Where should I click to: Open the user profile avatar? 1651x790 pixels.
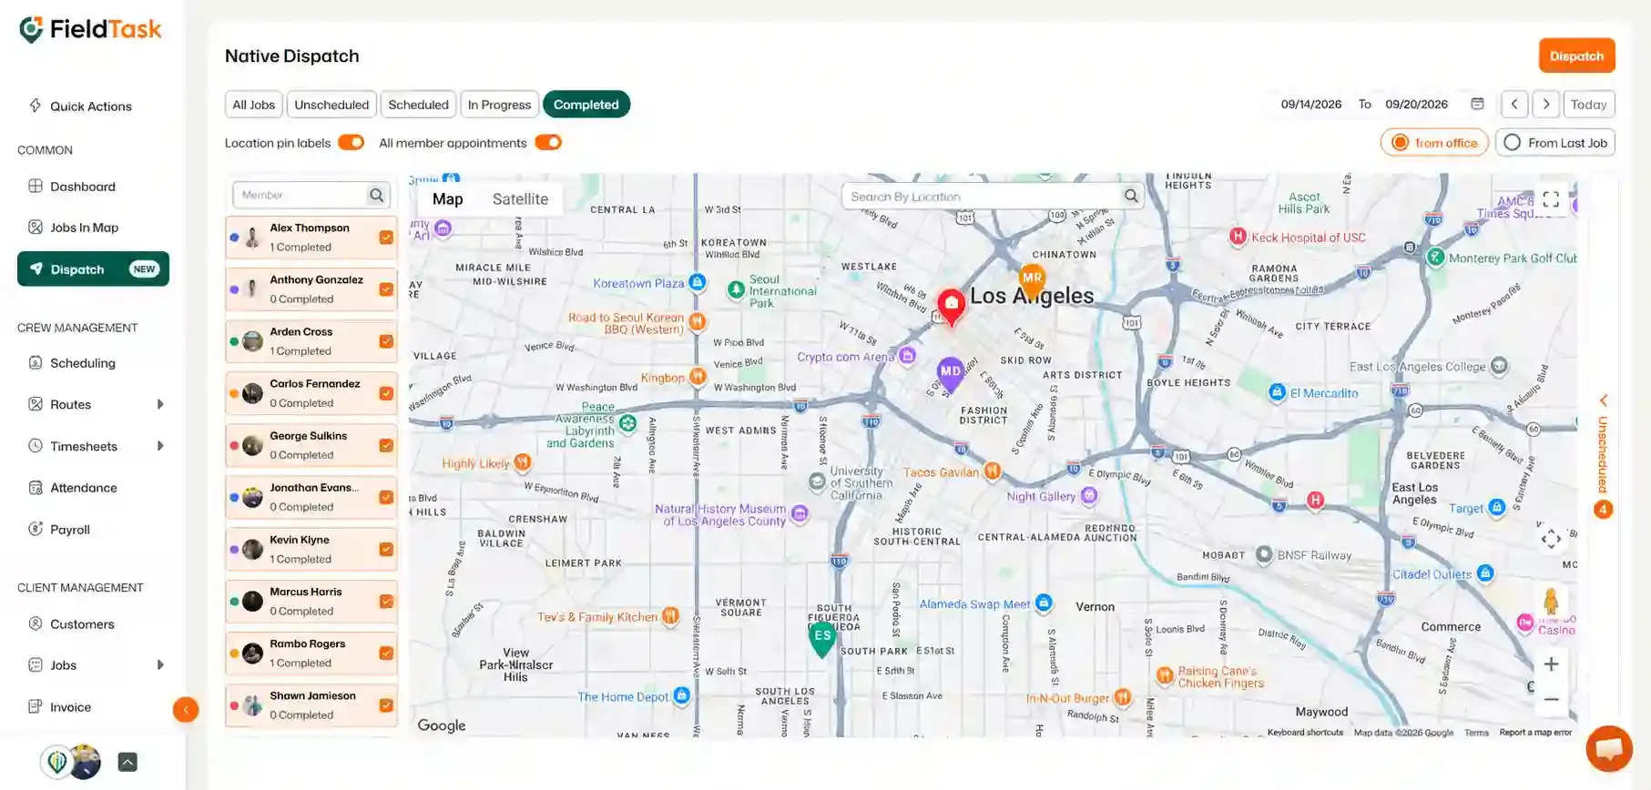(x=86, y=763)
